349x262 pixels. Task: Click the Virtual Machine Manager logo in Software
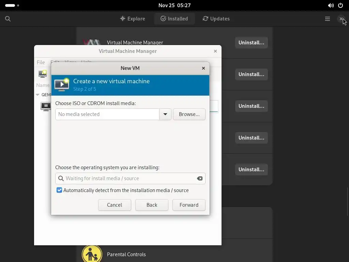click(x=91, y=42)
